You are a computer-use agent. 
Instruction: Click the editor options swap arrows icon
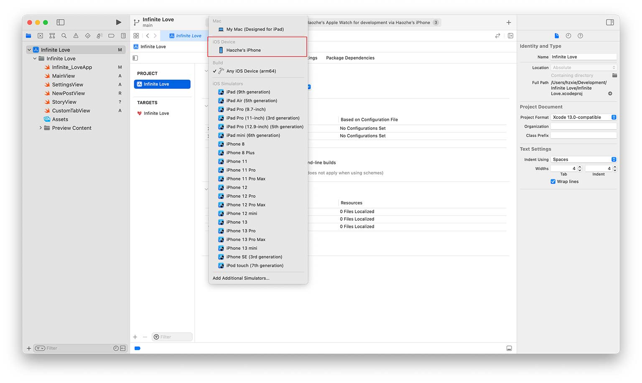497,36
